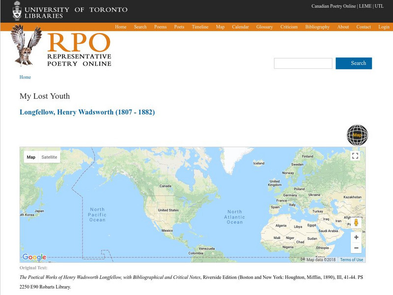Image resolution: width=393 pixels, height=295 pixels.
Task: Open the Criticism menu item
Action: coord(289,27)
